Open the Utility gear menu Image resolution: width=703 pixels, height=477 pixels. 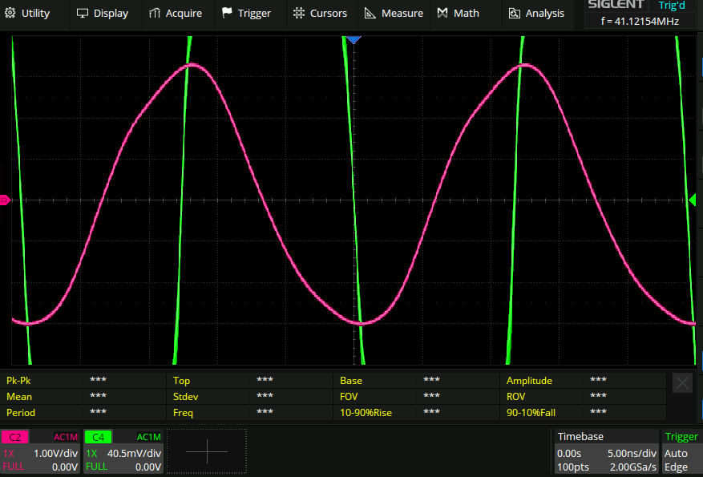(x=27, y=13)
